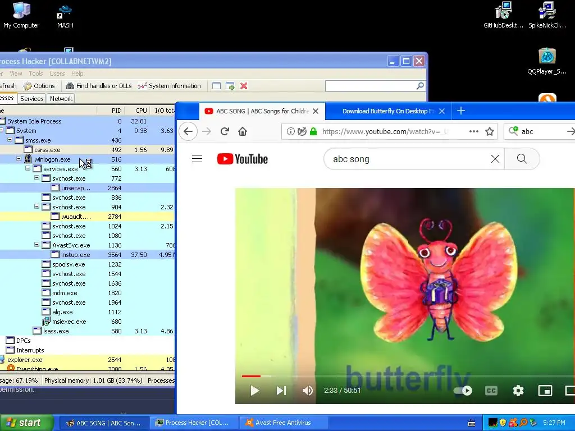The width and height of the screenshot is (575, 431).
Task: Open Find handles or DLLs
Action: pyautogui.click(x=99, y=86)
